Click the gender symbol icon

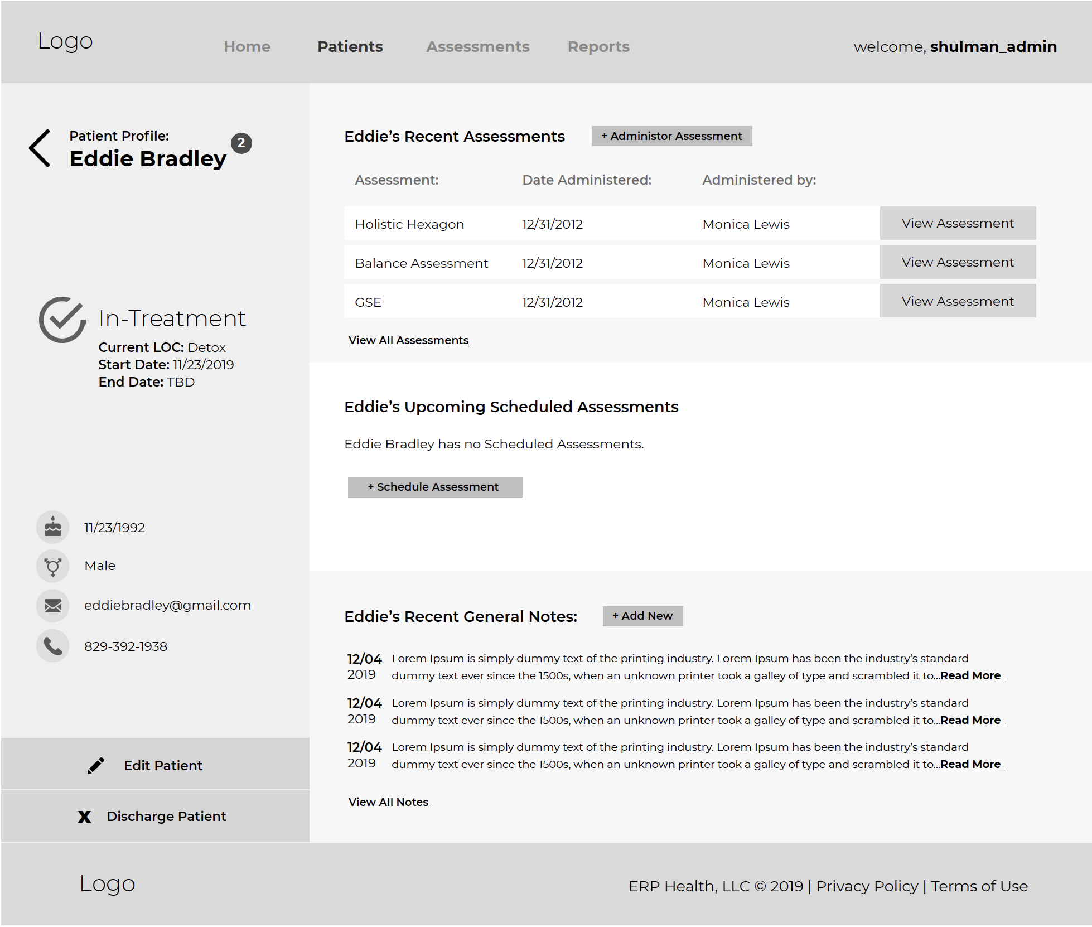(x=53, y=567)
